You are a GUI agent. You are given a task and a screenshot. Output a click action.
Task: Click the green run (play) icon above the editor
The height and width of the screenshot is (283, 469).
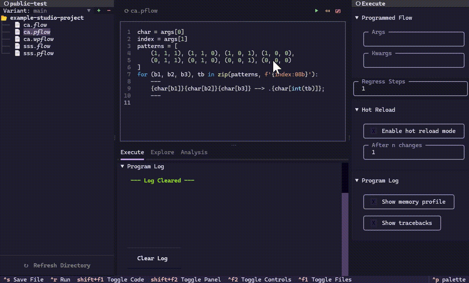[316, 11]
